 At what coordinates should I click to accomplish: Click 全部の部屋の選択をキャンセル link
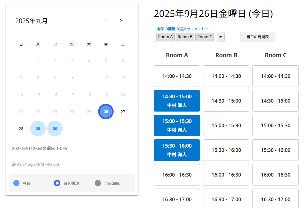[183, 29]
